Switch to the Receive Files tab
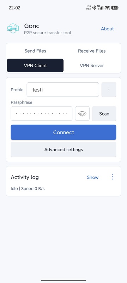 point(92,51)
